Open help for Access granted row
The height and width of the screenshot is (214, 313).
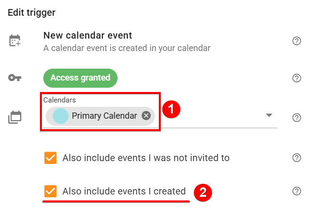[x=297, y=78]
